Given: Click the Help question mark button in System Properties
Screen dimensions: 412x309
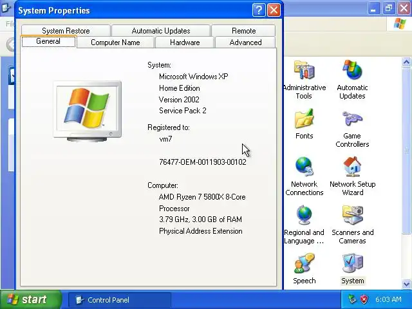Looking at the screenshot, I should (x=259, y=10).
